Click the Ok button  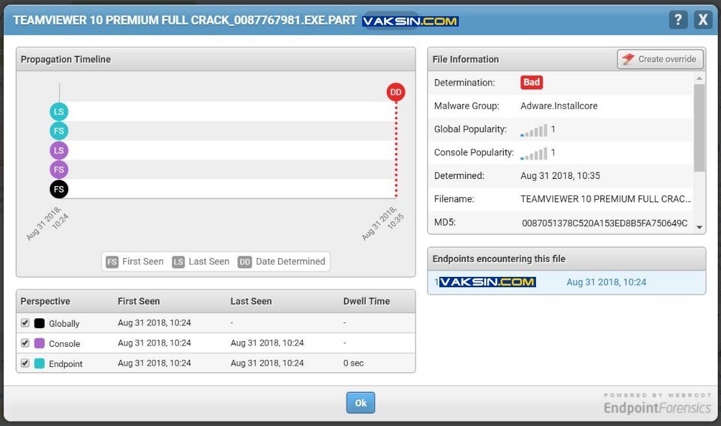[361, 403]
